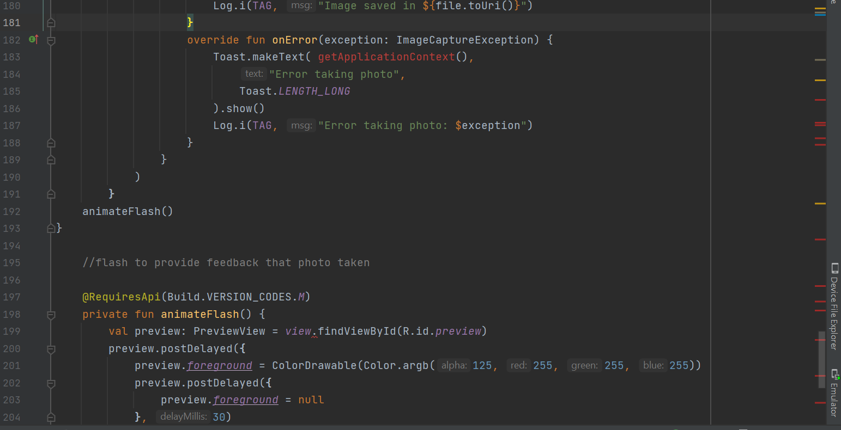Click line number 194 in the gutter
The height and width of the screenshot is (430, 841).
pyautogui.click(x=11, y=245)
